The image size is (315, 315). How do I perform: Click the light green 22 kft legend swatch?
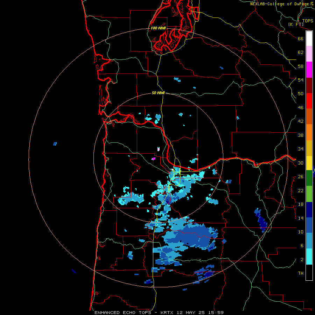(309, 194)
